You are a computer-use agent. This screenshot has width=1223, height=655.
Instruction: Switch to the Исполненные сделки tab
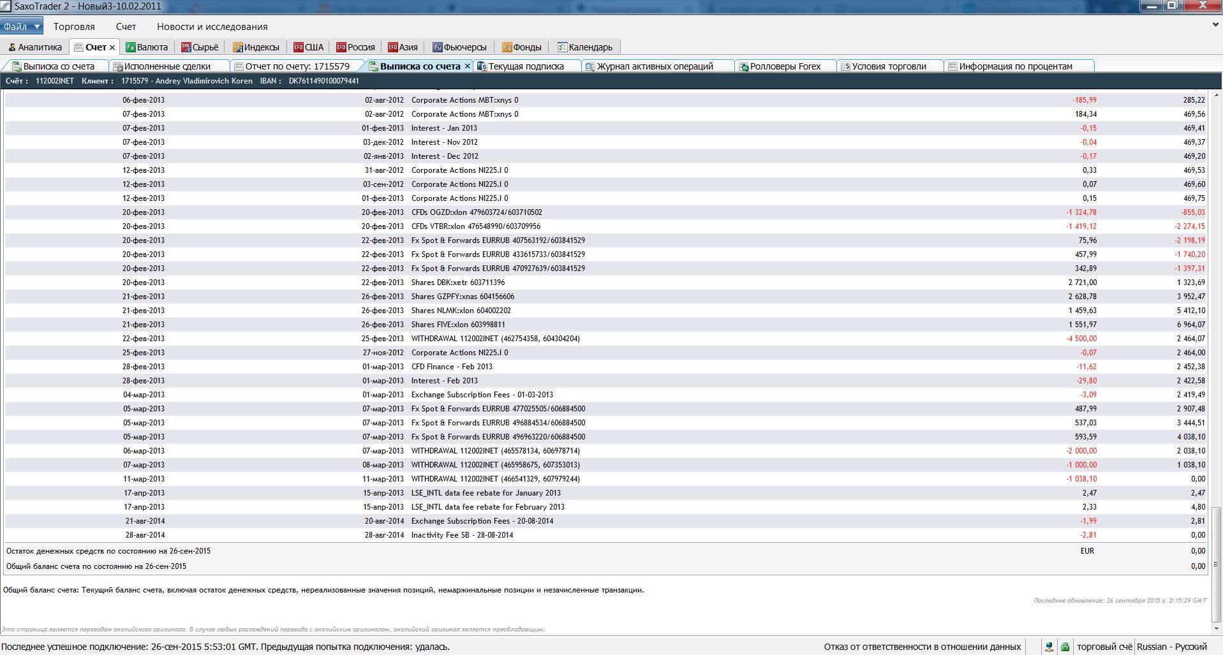click(169, 66)
